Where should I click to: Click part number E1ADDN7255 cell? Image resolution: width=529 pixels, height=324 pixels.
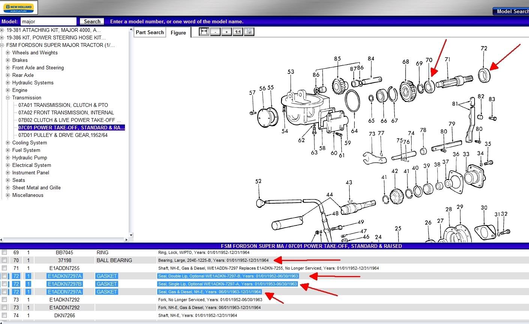[x=65, y=268]
